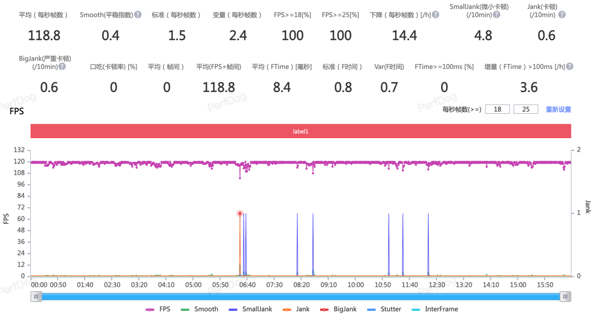The image size is (608, 320).
Task: Click the 下降（每秒帧数）help question icon
Action: [x=435, y=14]
